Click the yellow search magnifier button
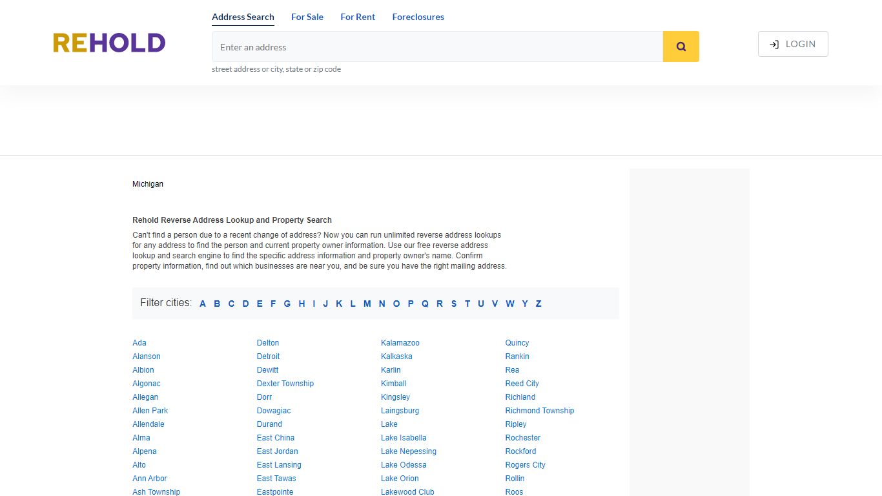 681,46
